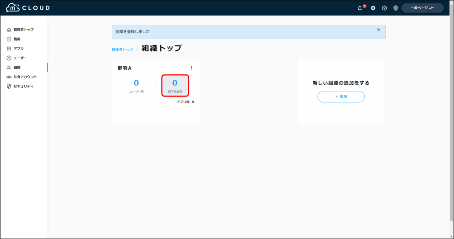Viewport: 454px width, 239px height.
Task: Switch to 一般ページ using the top-right button
Action: pyautogui.click(x=422, y=8)
